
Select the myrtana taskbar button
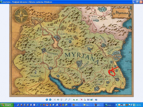[x=109, y=105]
